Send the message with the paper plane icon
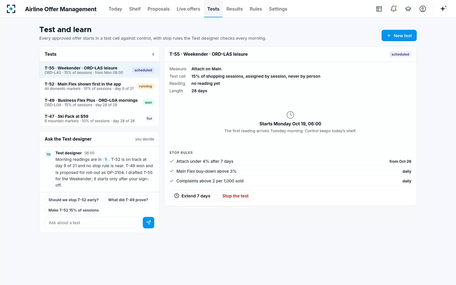This screenshot has height=285, width=456. [149, 223]
